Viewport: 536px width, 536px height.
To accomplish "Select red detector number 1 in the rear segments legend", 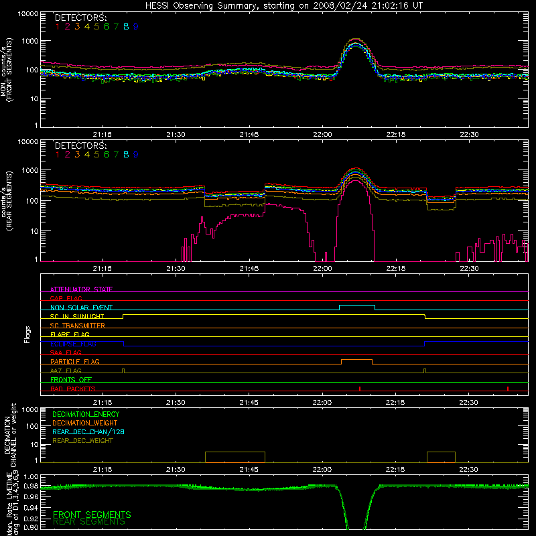I will (58, 155).
